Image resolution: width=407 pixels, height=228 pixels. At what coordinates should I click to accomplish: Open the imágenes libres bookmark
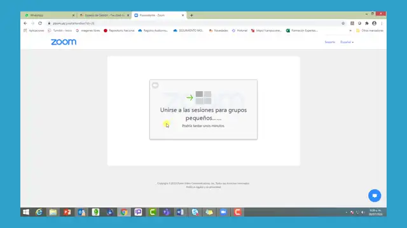tap(88, 30)
